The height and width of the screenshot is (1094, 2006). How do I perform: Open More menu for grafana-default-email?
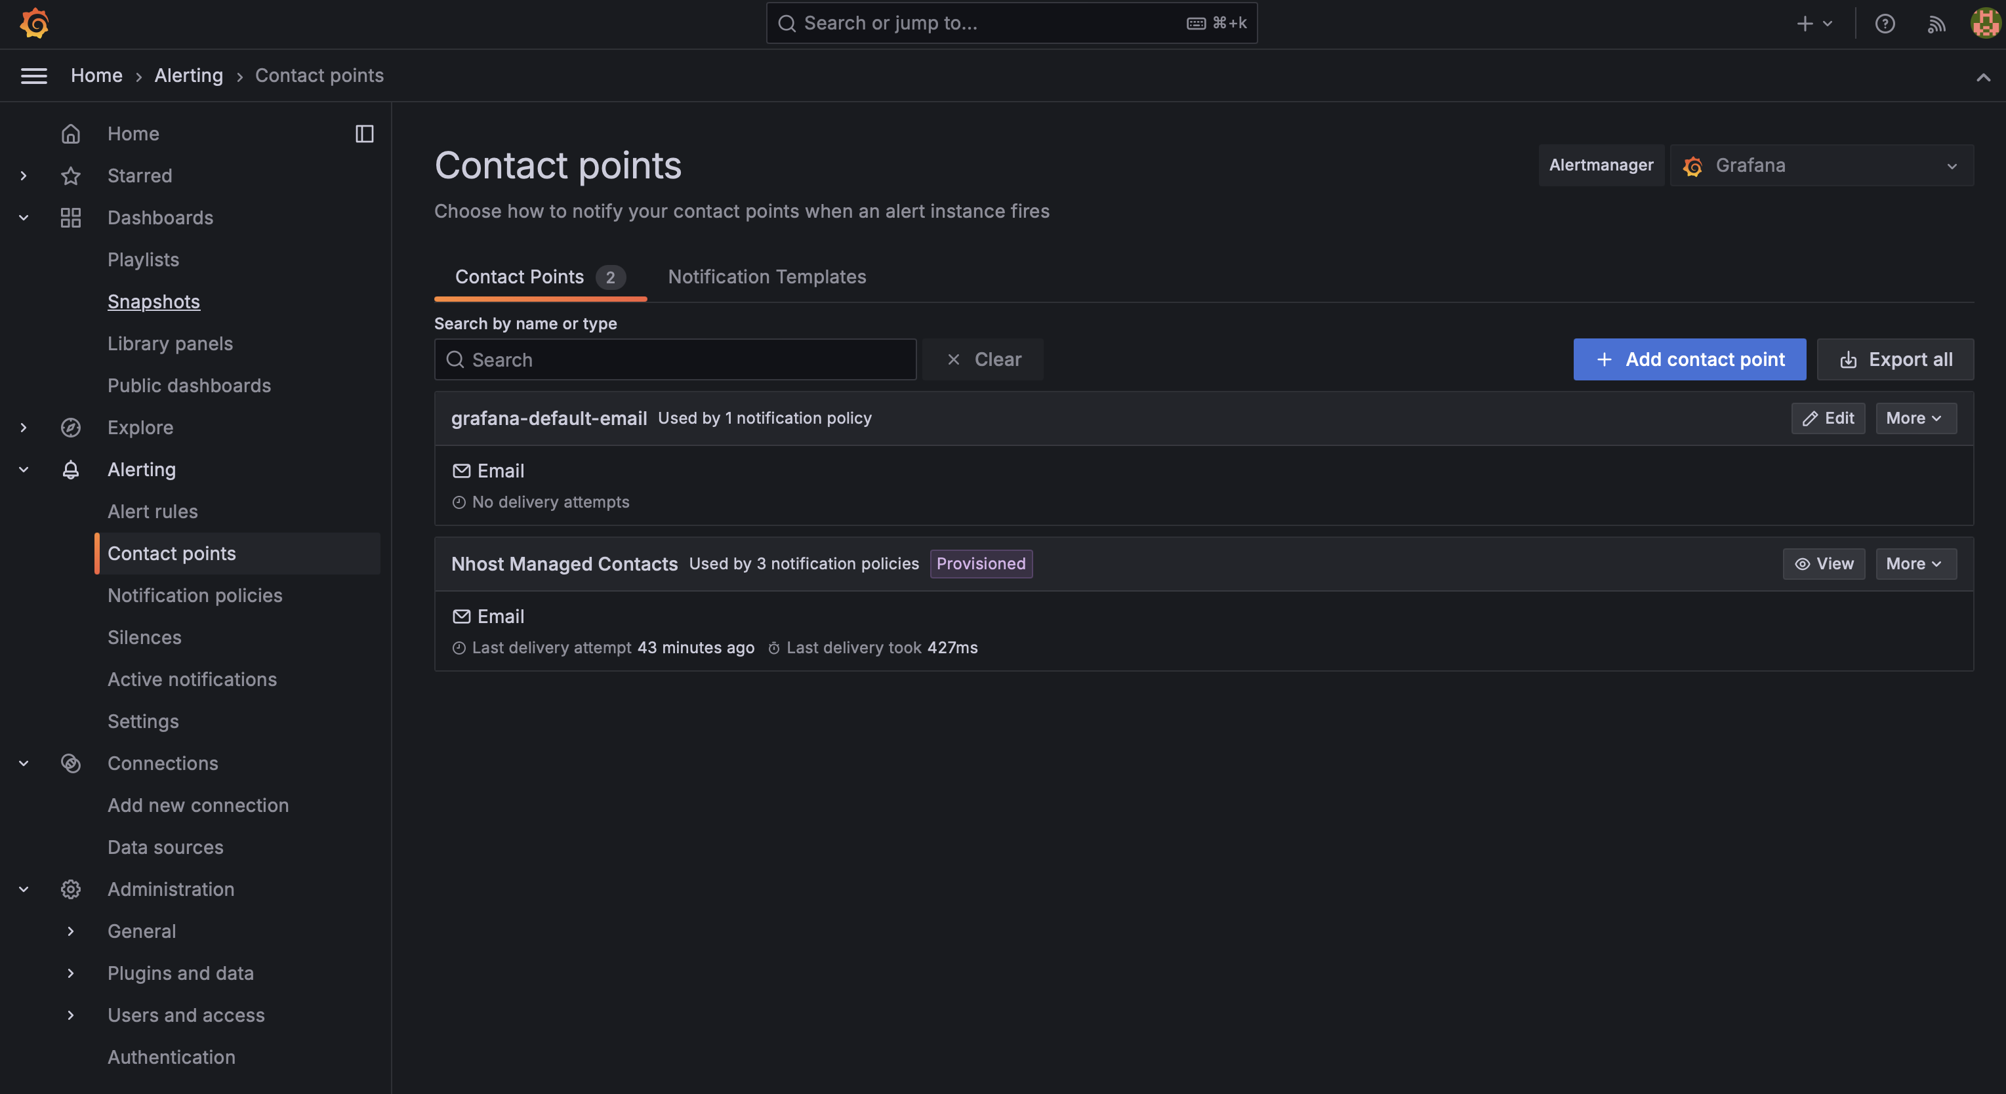(x=1915, y=418)
